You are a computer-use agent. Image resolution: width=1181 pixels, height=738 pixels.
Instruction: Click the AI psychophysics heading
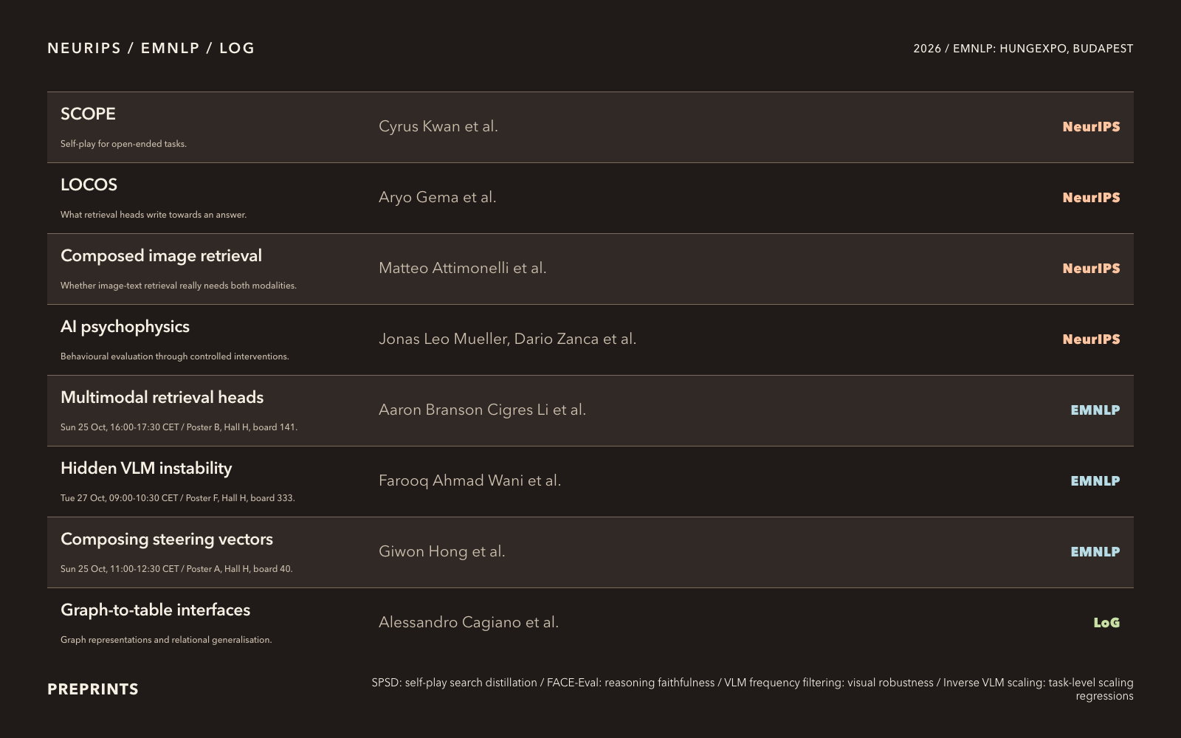(x=125, y=327)
